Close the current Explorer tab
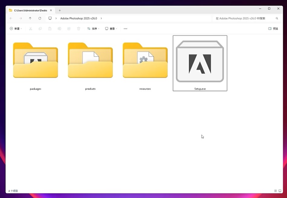The height and width of the screenshot is (198, 287). pos(51,10)
